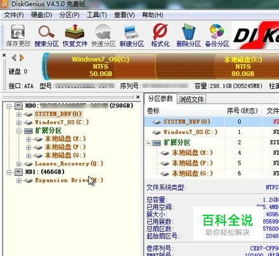279x256 pixels.
Task: Select HD1:(466GB) disk in tree
Action: [45, 172]
